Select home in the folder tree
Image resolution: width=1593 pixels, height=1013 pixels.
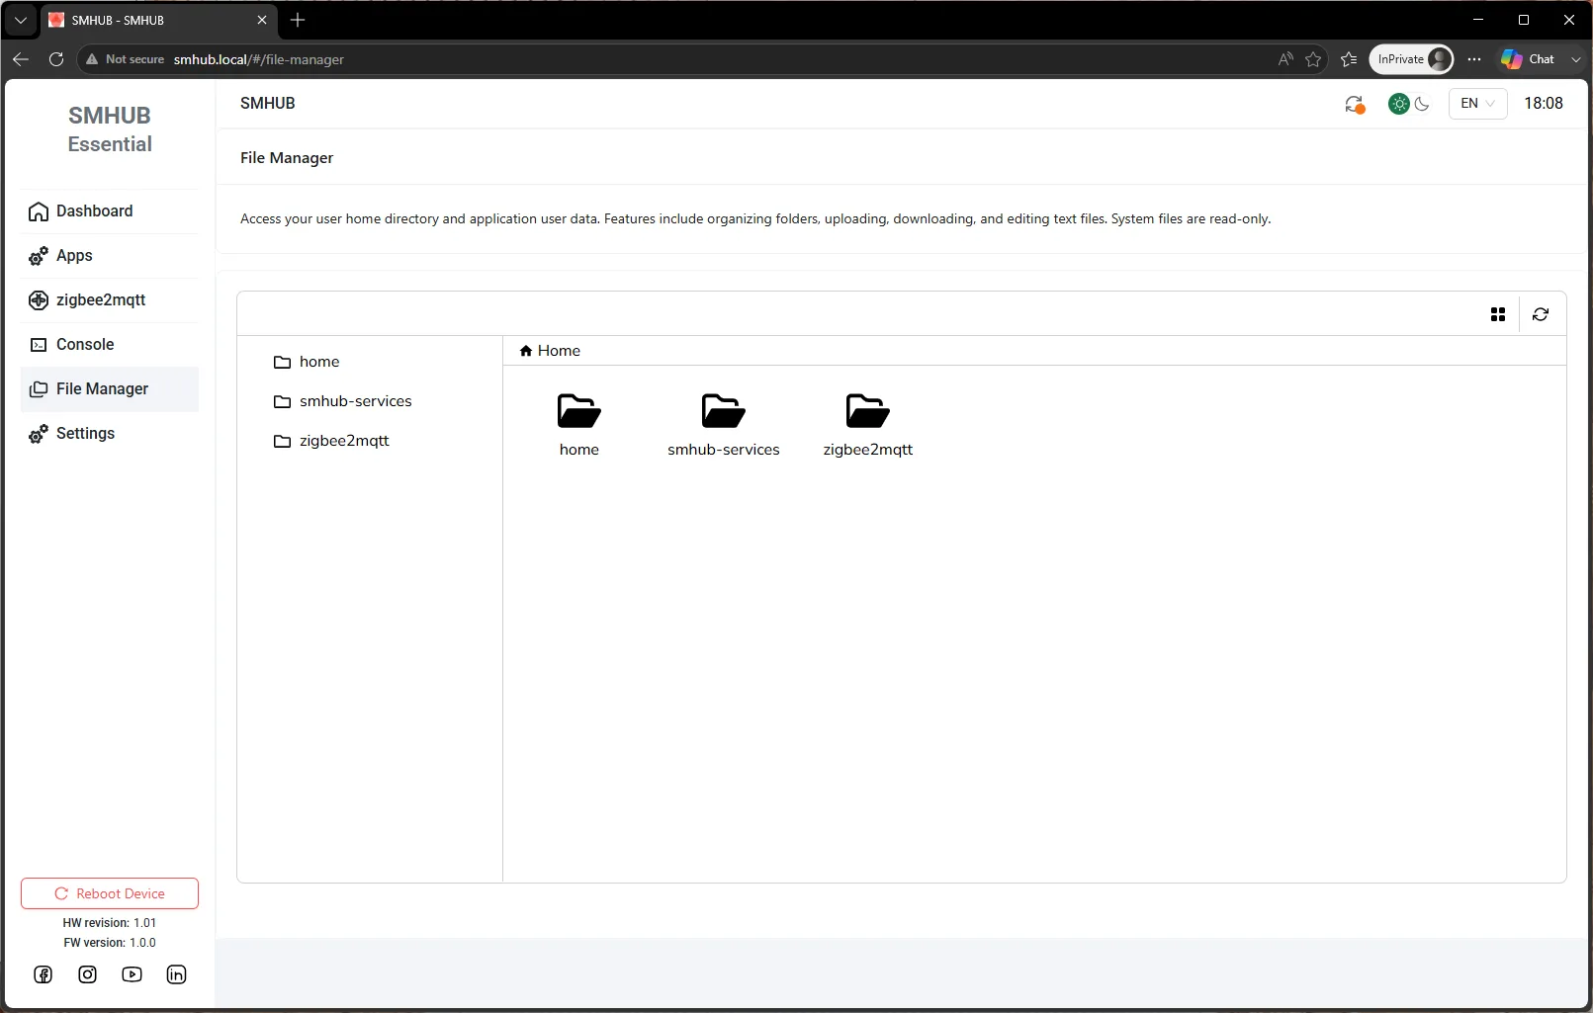point(307,362)
